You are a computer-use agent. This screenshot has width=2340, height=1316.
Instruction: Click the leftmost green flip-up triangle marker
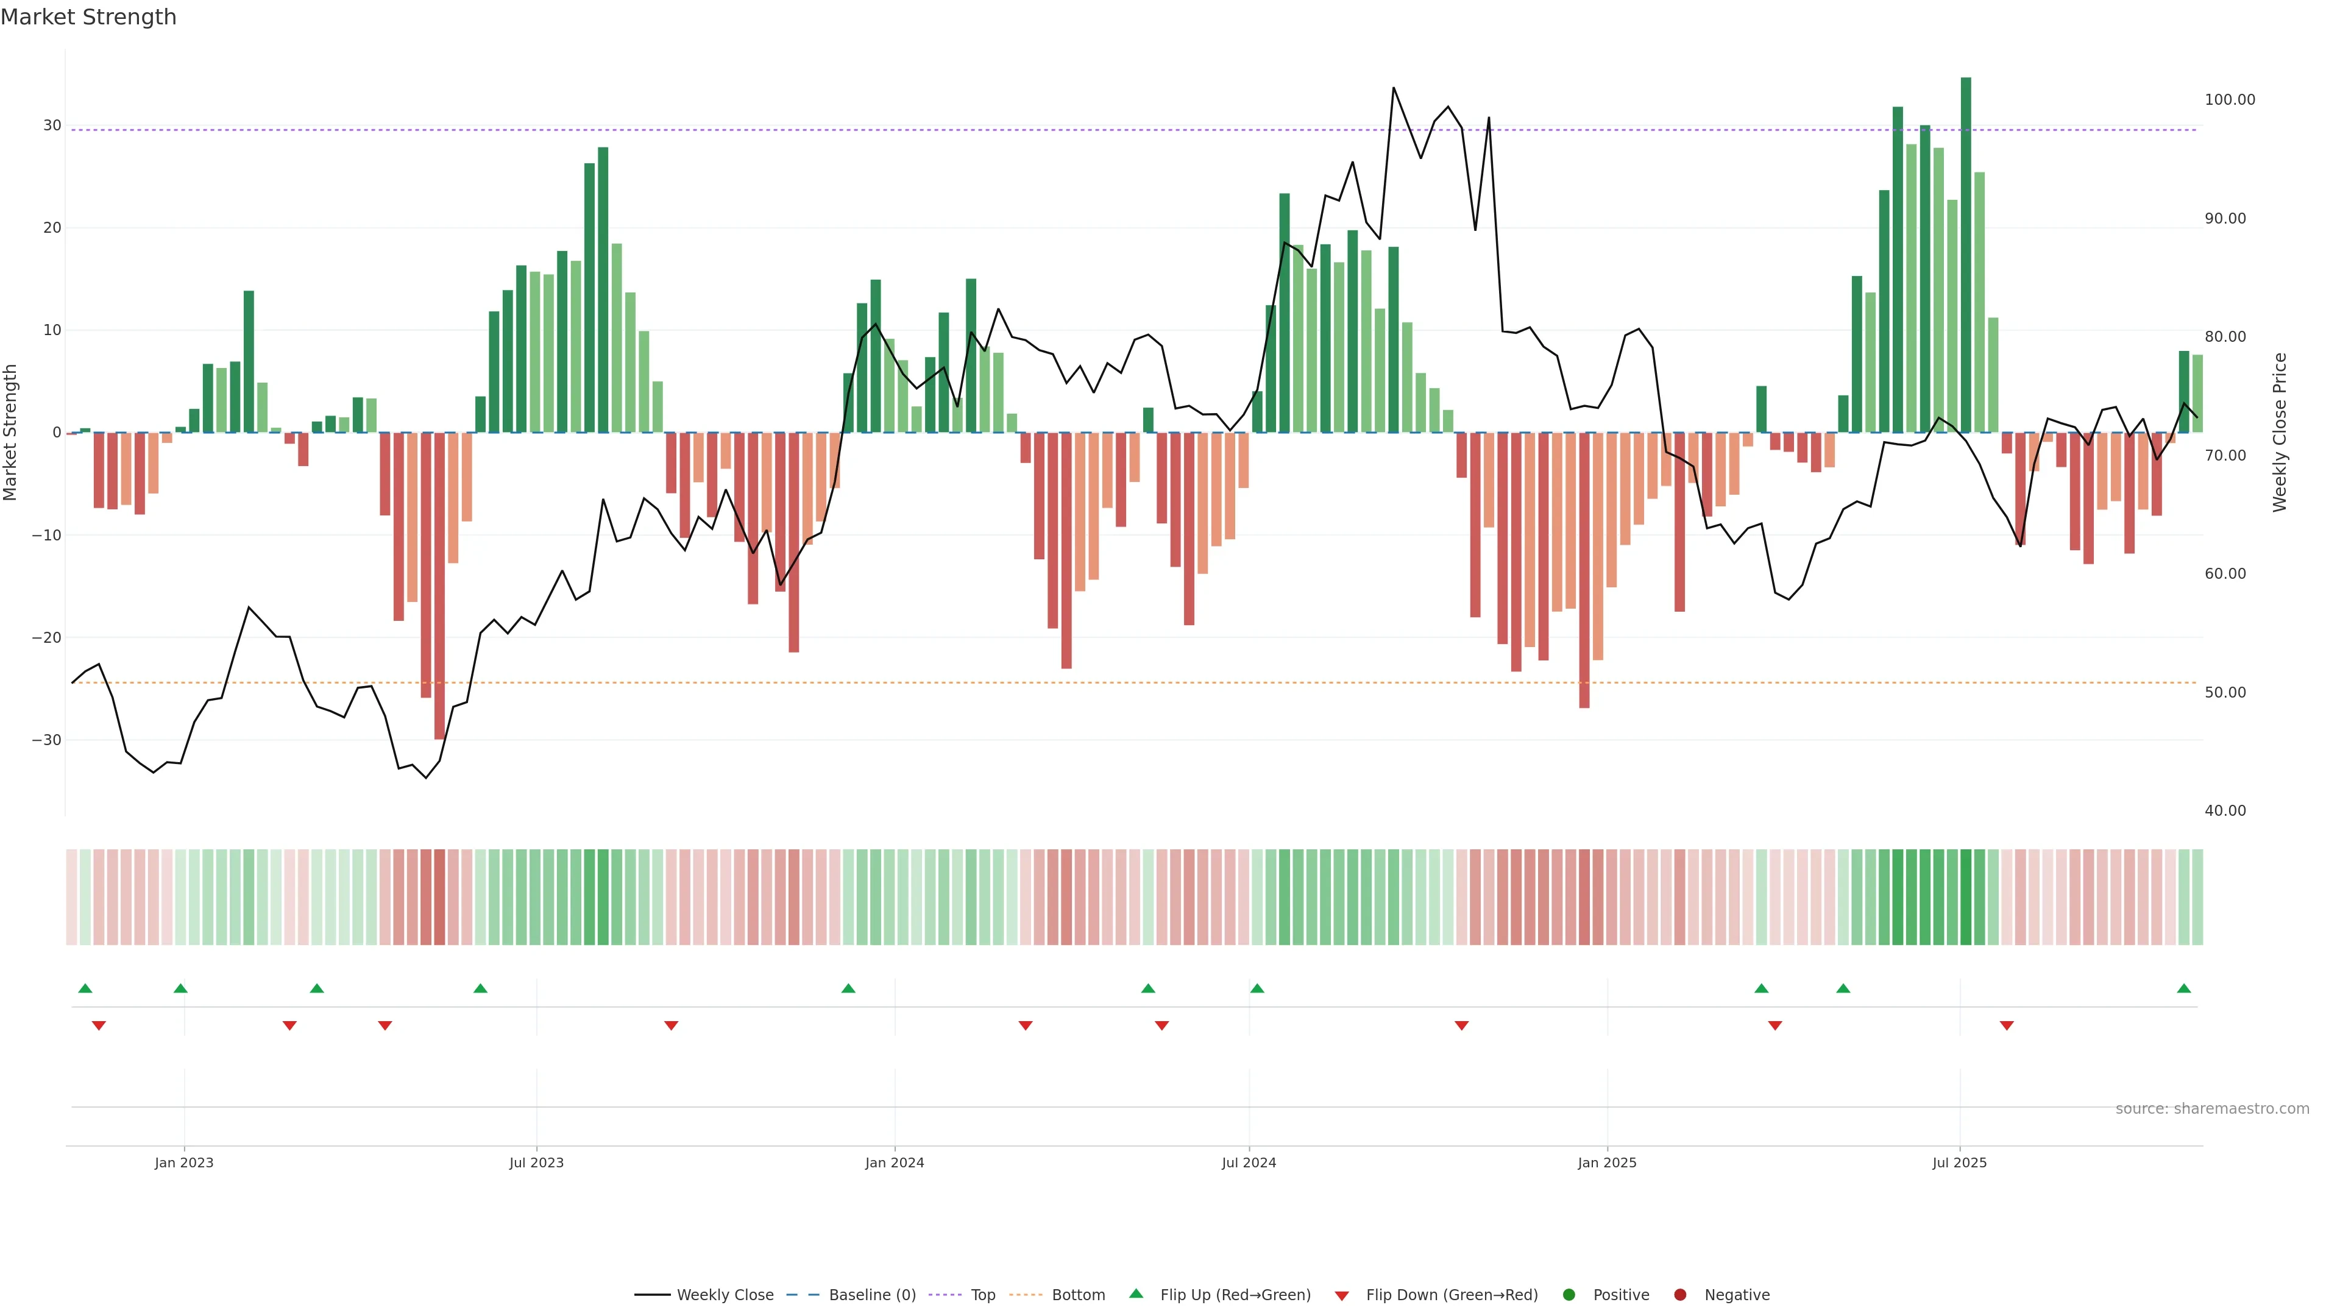(85, 988)
